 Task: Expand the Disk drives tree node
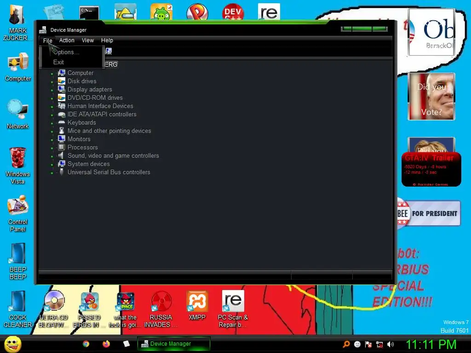[x=52, y=82]
